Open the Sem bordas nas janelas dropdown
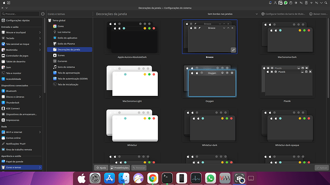This screenshot has height=185, width=330. [x=232, y=14]
